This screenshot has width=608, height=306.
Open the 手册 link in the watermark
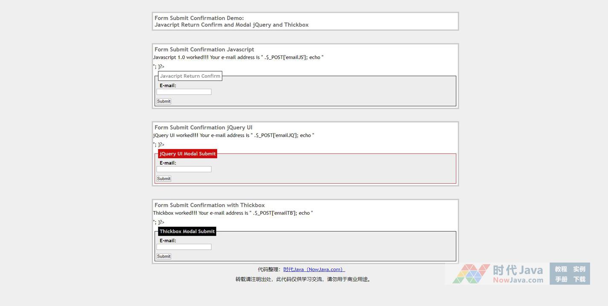tap(561, 279)
